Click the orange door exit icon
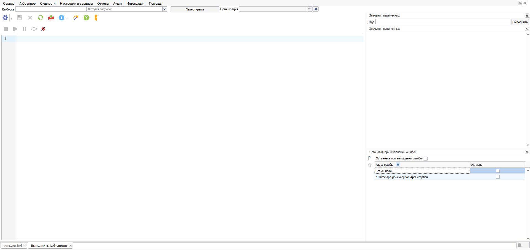 97,18
